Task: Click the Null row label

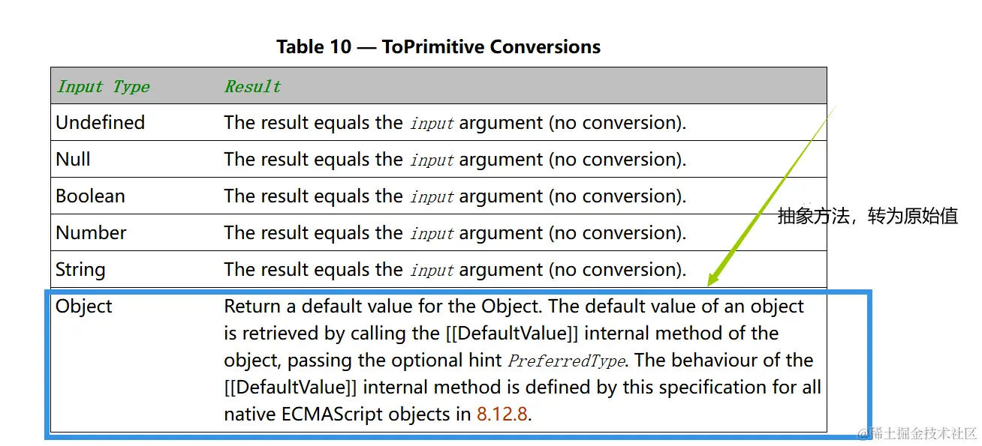Action: click(73, 159)
